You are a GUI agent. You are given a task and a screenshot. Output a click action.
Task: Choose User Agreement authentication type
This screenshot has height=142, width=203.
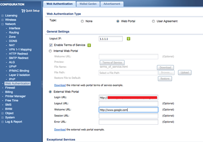coord(154,21)
